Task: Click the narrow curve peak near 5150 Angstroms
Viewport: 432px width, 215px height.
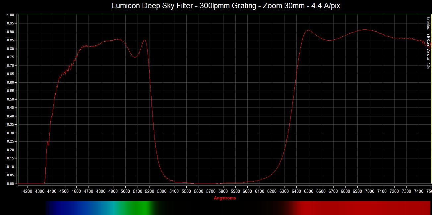Action: click(144, 40)
